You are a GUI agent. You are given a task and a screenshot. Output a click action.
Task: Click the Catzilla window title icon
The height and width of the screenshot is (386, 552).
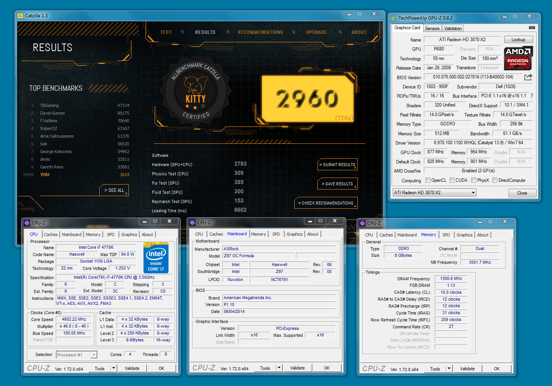click(x=20, y=16)
